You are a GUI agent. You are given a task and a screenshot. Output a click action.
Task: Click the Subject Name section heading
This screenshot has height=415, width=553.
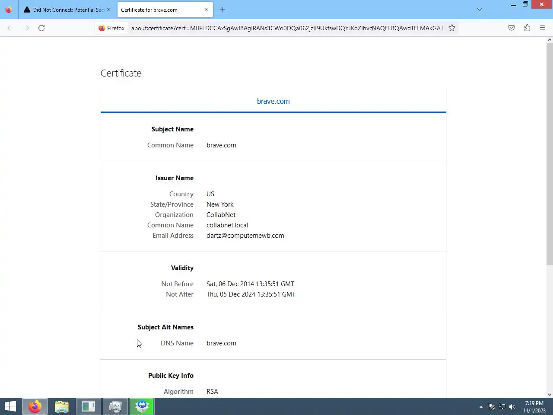[x=172, y=129]
